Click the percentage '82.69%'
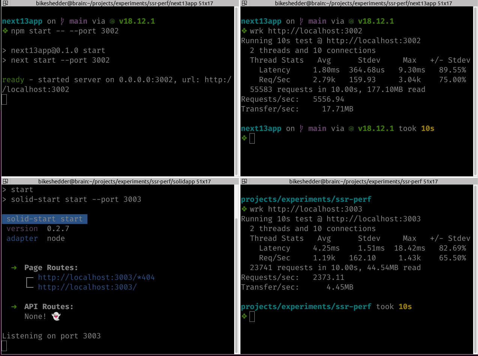The image size is (478, 356). tap(452, 248)
